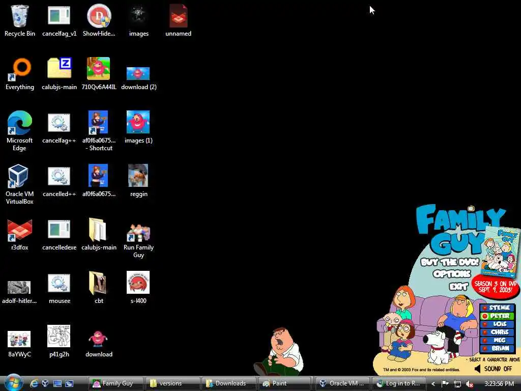The height and width of the screenshot is (391, 521).
Task: Click the clock showing 3:23:56 PM
Action: 499,384
